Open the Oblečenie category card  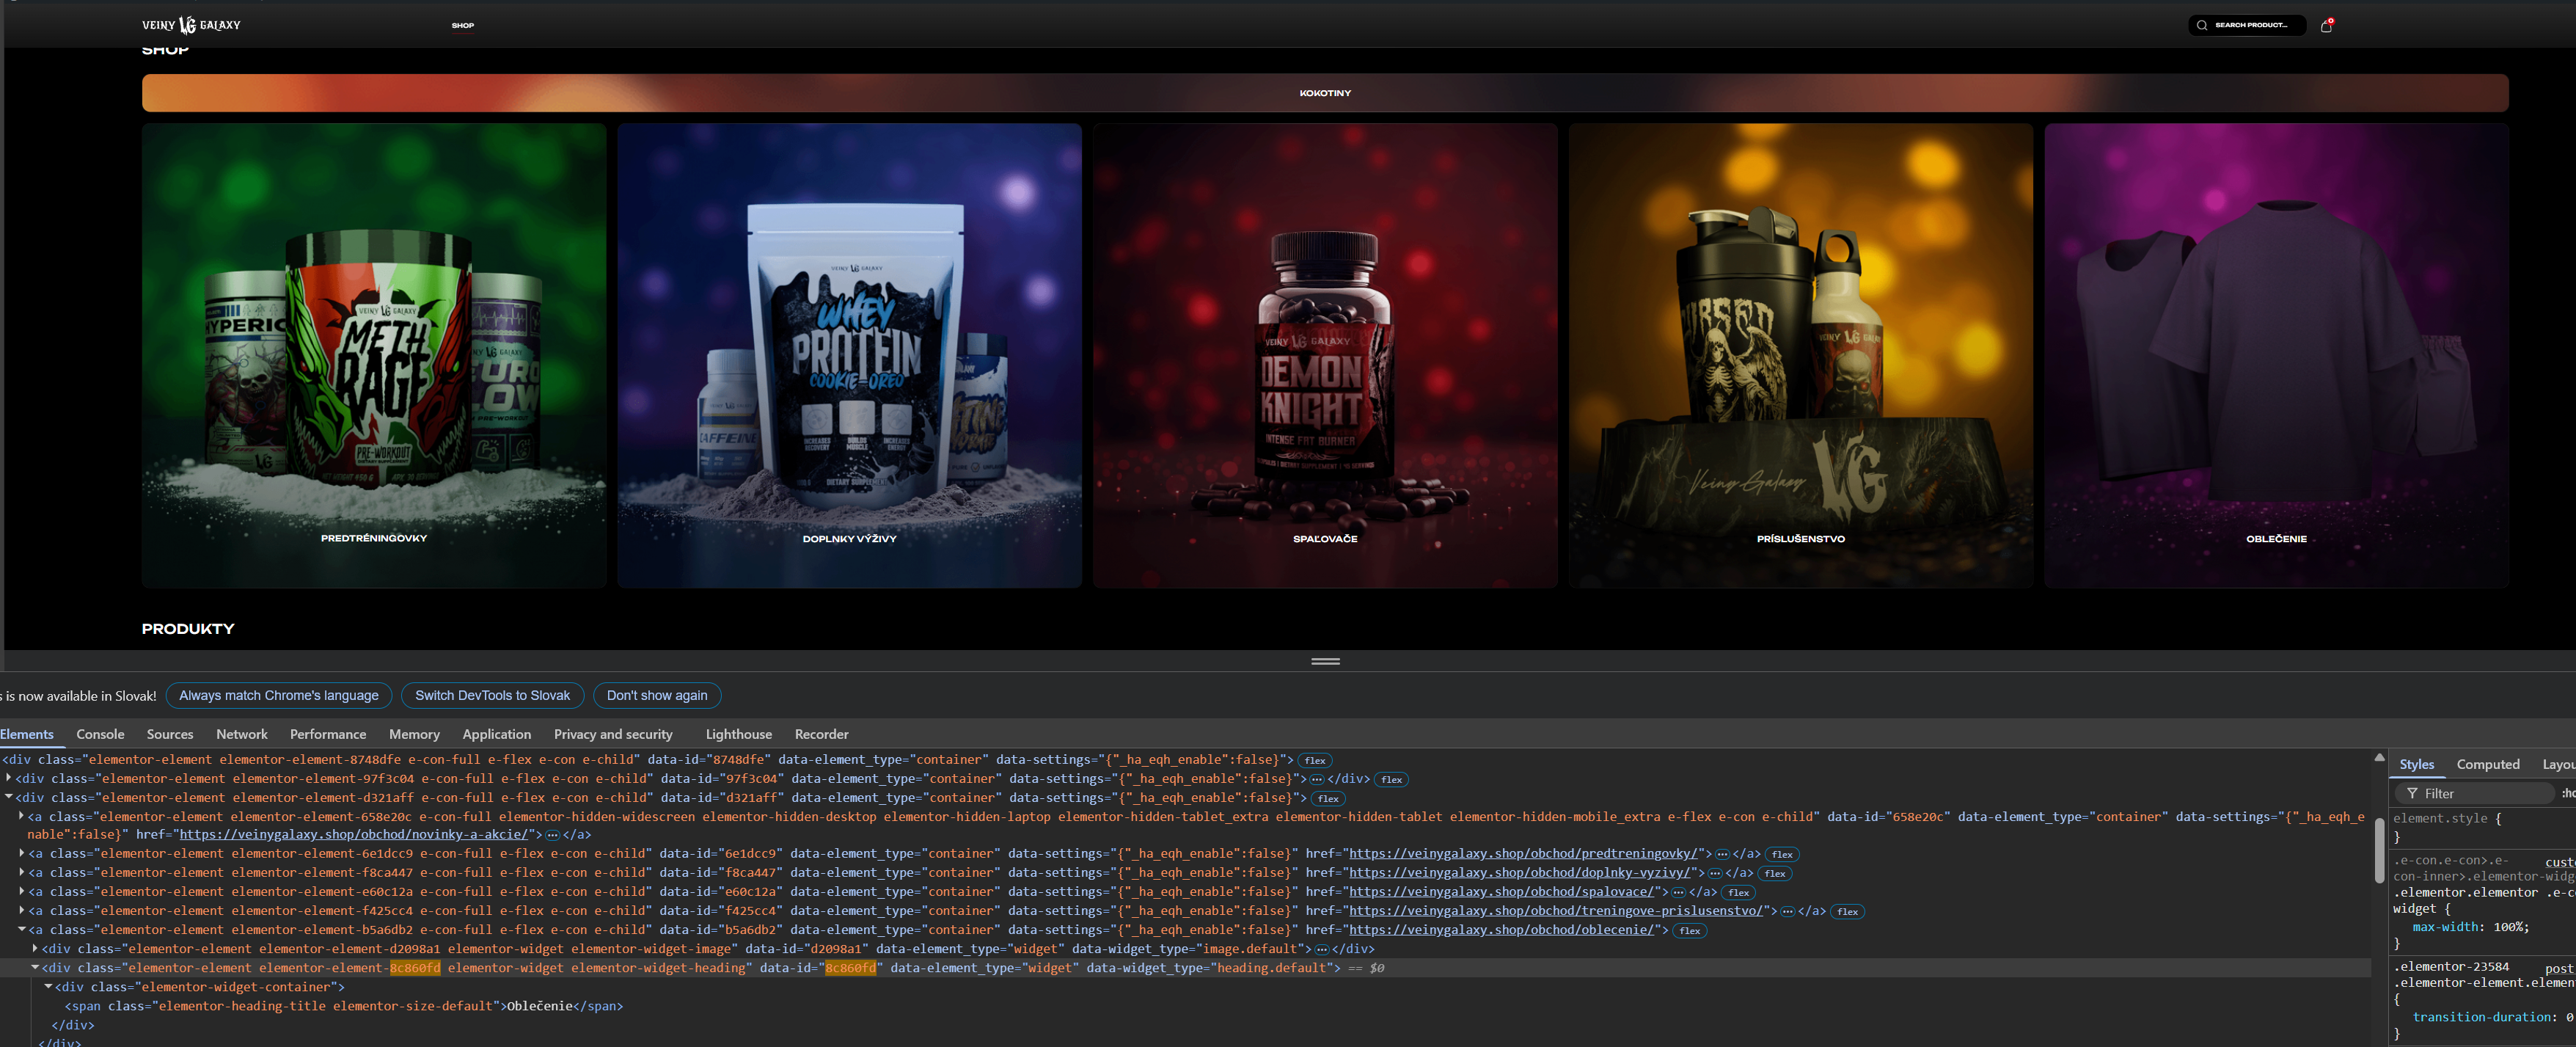pyautogui.click(x=2277, y=355)
